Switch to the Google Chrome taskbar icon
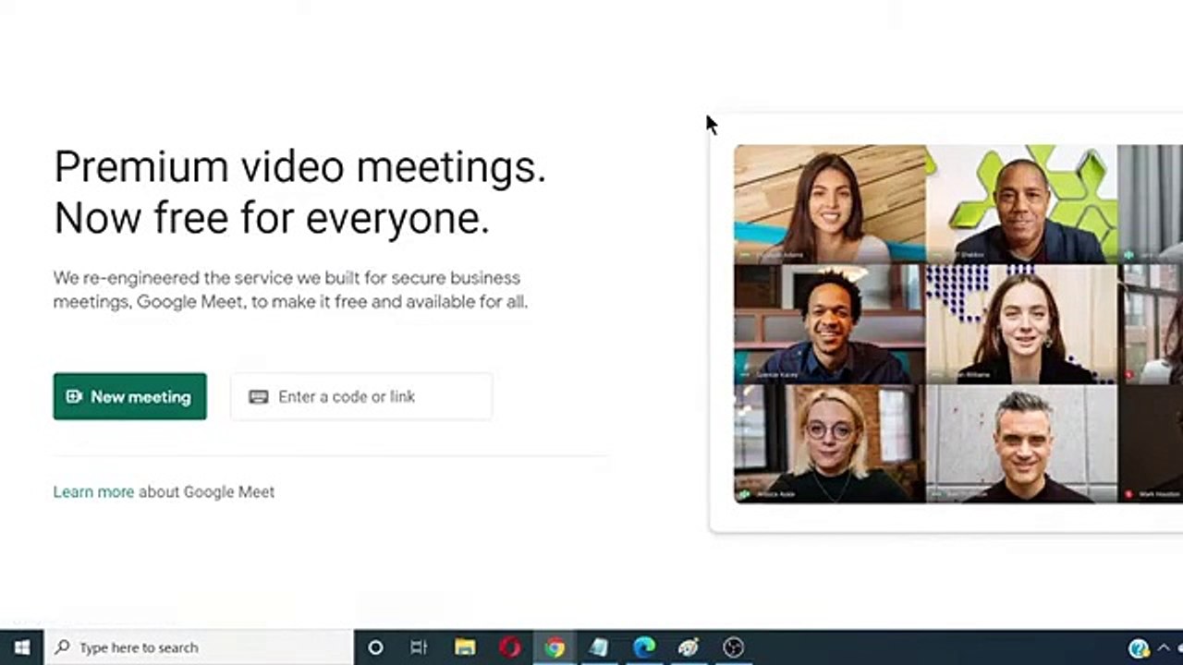Viewport: 1183px width, 665px height. (x=554, y=647)
